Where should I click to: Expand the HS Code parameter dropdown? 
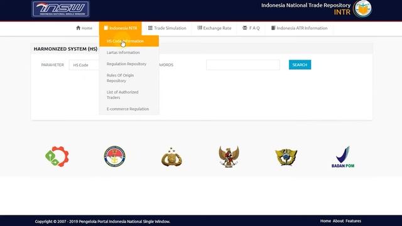click(x=84, y=65)
